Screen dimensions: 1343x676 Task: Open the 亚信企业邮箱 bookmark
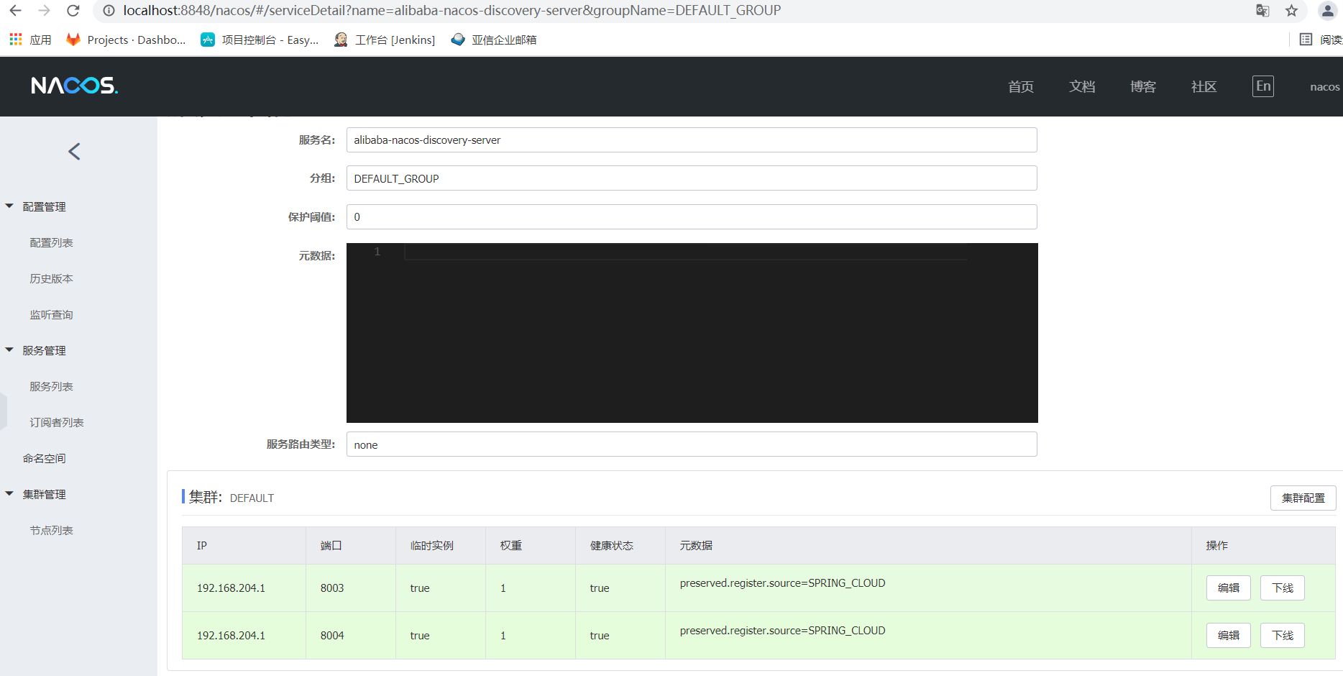[494, 40]
